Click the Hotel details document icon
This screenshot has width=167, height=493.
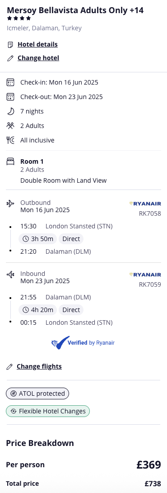pyautogui.click(x=10, y=45)
